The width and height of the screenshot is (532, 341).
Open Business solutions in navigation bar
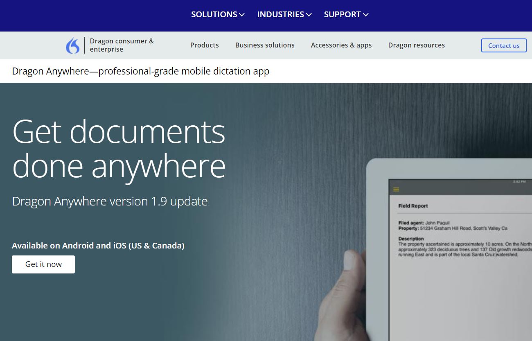[265, 45]
